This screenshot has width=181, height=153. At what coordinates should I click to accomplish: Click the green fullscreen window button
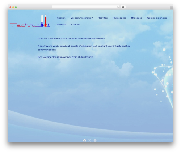point(16,7)
